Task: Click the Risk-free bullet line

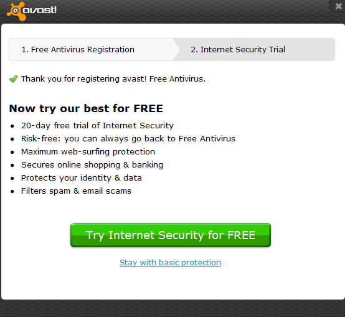Action: pos(128,139)
